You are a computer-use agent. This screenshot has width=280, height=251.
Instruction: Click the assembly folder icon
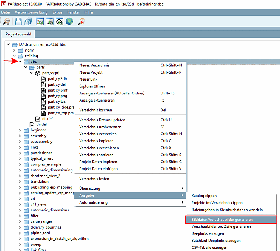26,136
